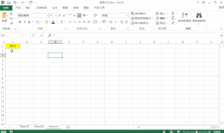Click the Paste clipboard icon
Image resolution: width=224 pixels, height=133 pixels.
tap(5, 15)
